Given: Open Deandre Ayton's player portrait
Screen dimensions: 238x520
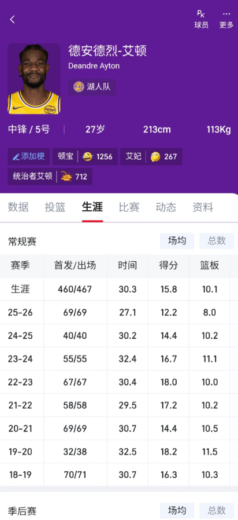Looking at the screenshot, I should [x=34, y=79].
